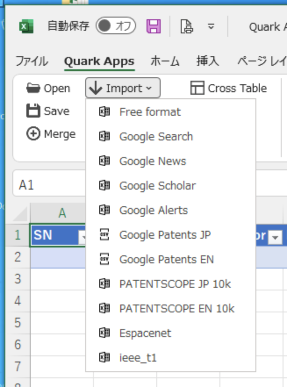Select the Quark Apps ribbon tab
Image resolution: width=287 pixels, height=387 pixels.
point(99,61)
